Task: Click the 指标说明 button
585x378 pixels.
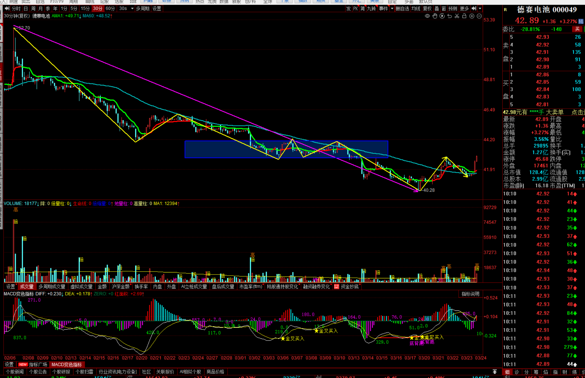Action: (x=470, y=294)
